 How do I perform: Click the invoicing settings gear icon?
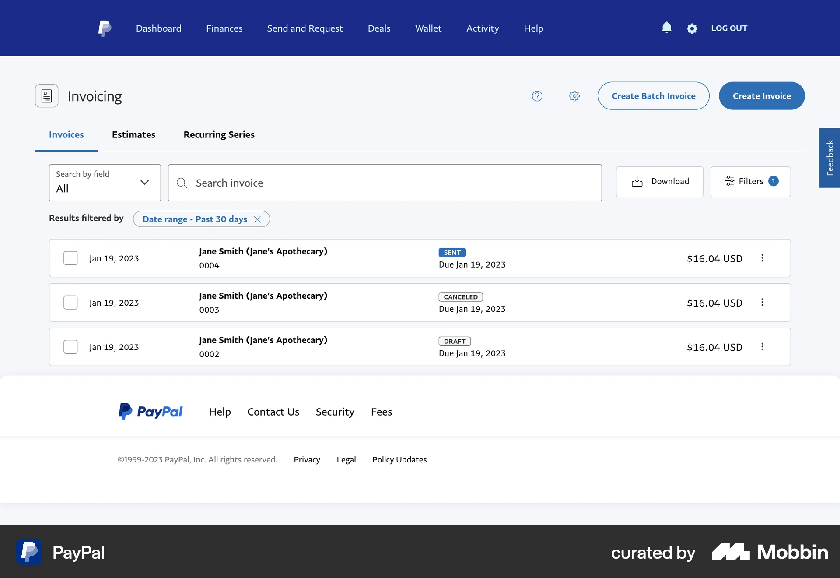[x=574, y=96]
